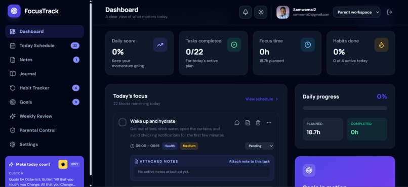The width and height of the screenshot is (408, 187).
Task: Click the COMPLETED 0h tile
Action: 367,129
